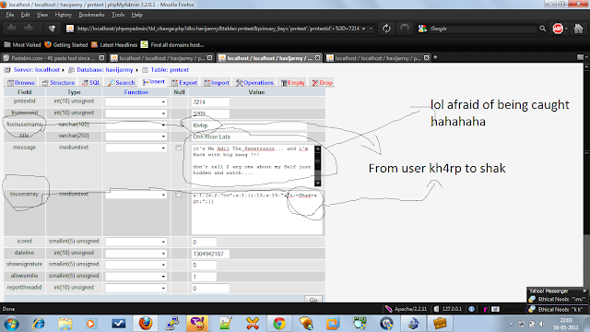Follow the Database: havijarmy breadcrumb link
The image size is (590, 332).
click(104, 70)
